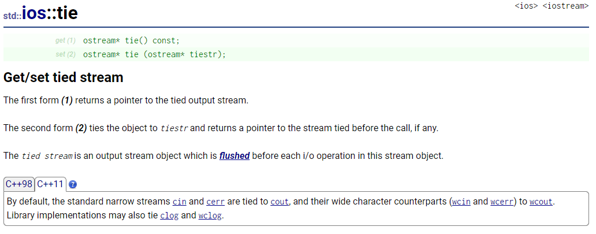Follow the cin stream link
This screenshot has height=234, width=596.
(180, 202)
